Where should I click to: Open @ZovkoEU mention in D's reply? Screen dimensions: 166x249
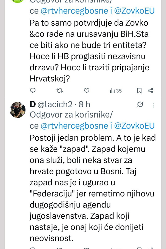point(134,126)
